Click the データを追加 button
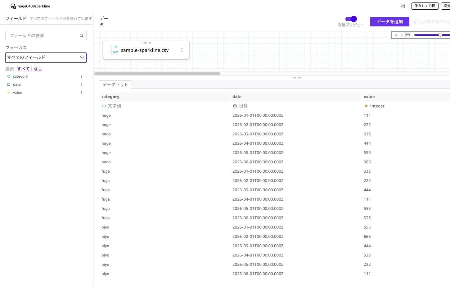The height and width of the screenshot is (286, 450). pyautogui.click(x=389, y=22)
